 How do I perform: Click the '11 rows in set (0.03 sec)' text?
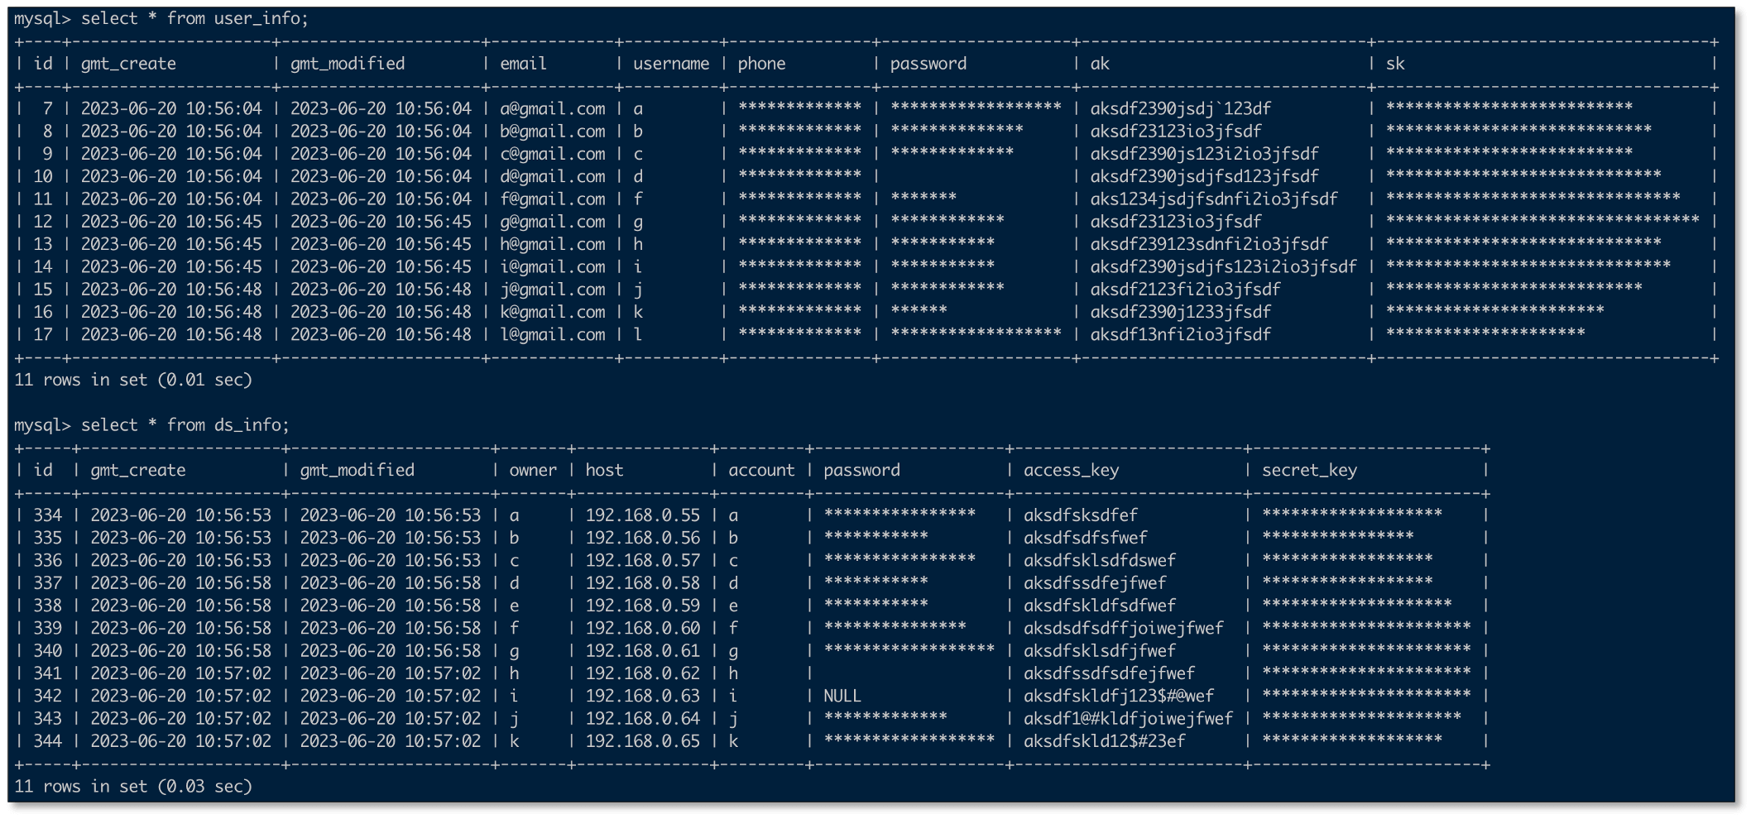132,786
